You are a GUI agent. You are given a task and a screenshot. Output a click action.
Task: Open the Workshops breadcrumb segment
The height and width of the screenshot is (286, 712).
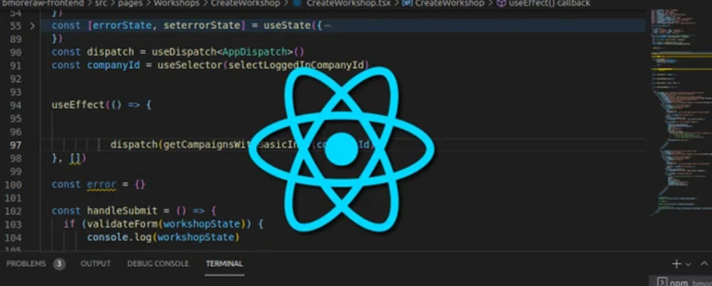point(176,3)
